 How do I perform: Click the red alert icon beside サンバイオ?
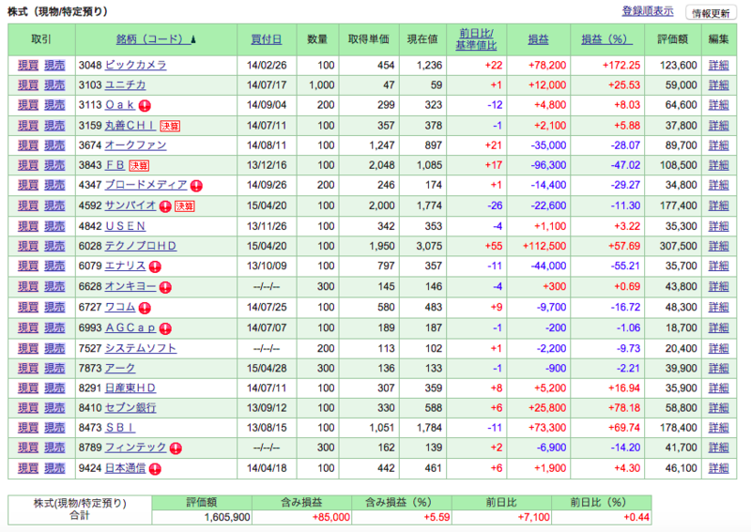pyautogui.click(x=165, y=206)
